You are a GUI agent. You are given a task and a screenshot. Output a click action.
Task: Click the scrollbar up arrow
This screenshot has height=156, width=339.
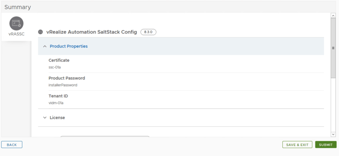[333, 16]
